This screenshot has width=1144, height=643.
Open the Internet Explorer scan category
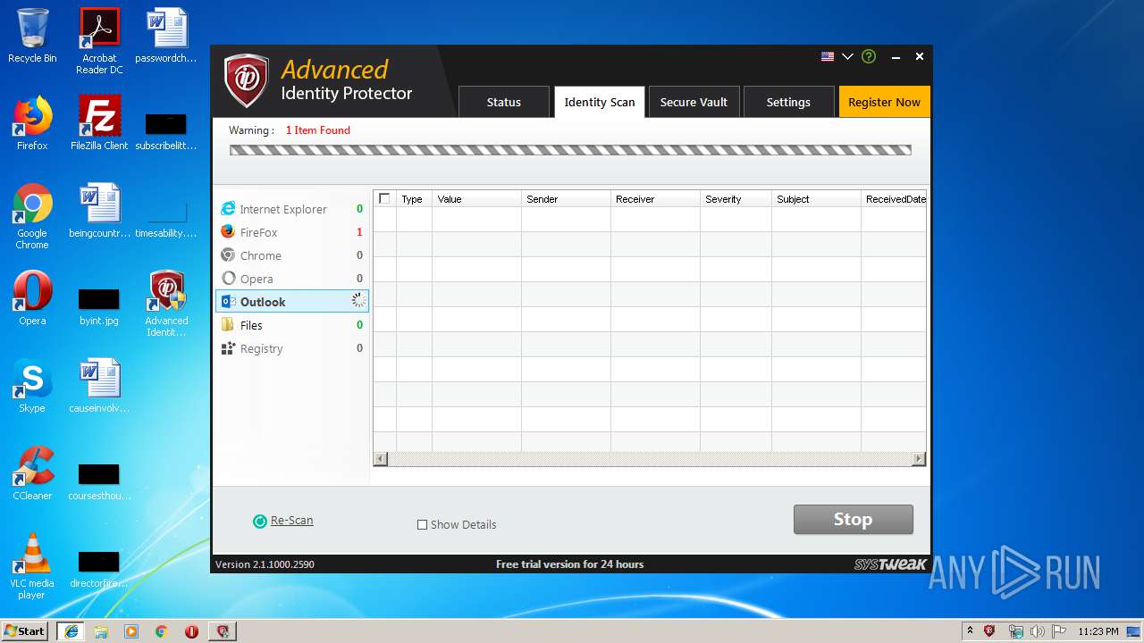(291, 209)
